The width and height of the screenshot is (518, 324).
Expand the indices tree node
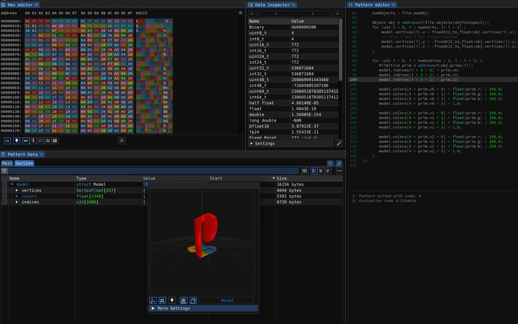point(17,202)
